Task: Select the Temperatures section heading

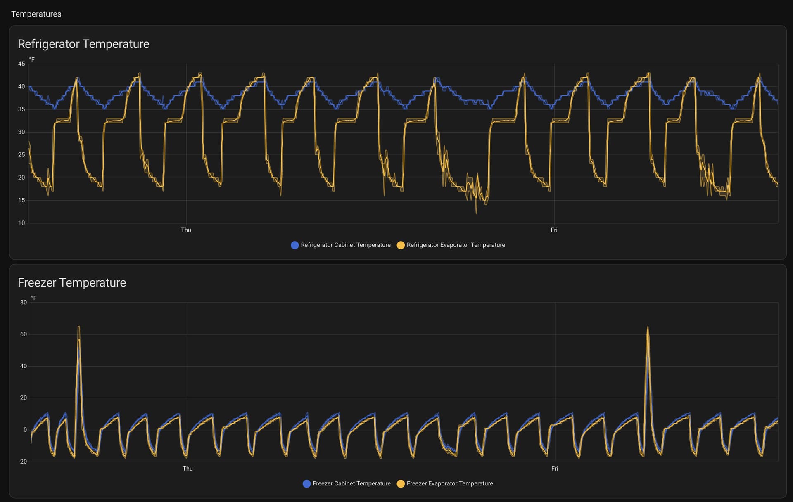Action: pos(36,14)
